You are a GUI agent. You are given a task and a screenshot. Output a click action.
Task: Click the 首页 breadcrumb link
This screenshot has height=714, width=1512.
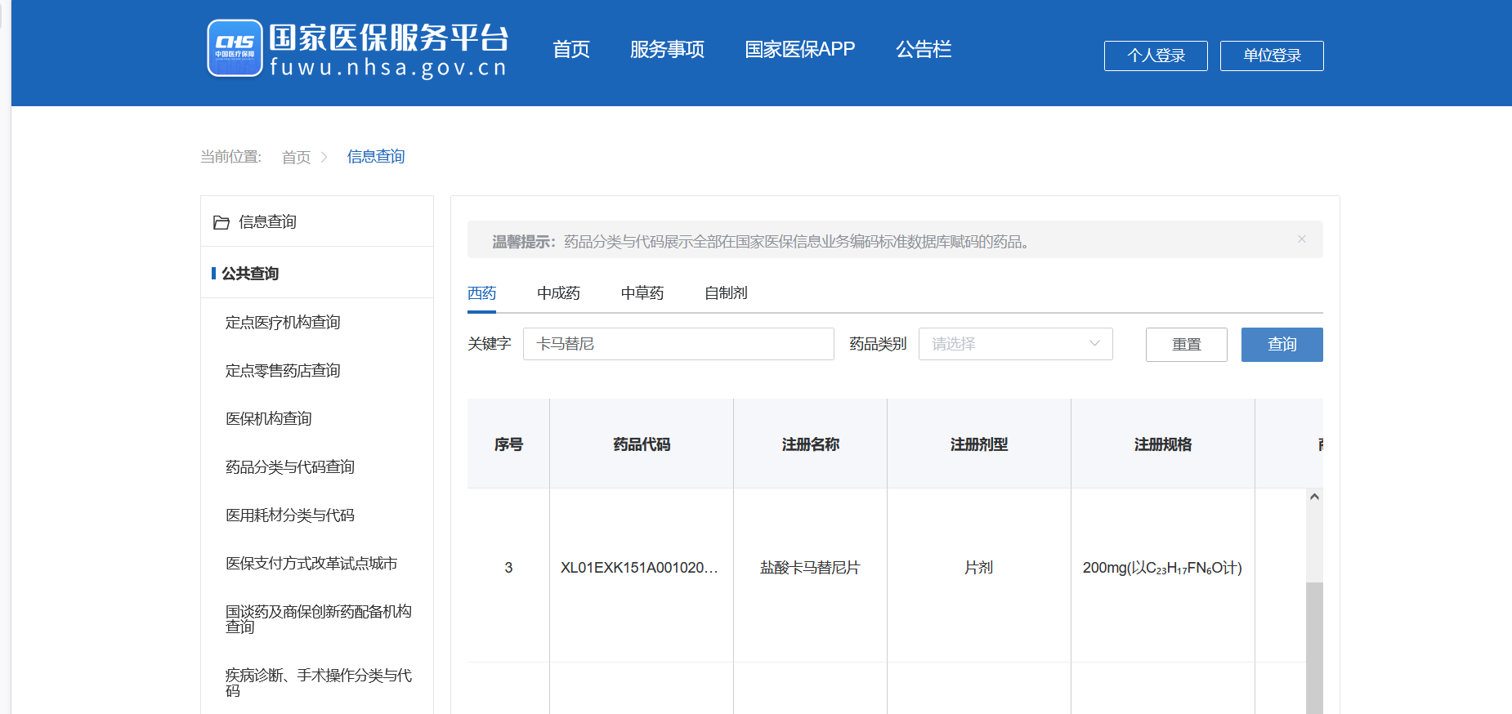296,157
